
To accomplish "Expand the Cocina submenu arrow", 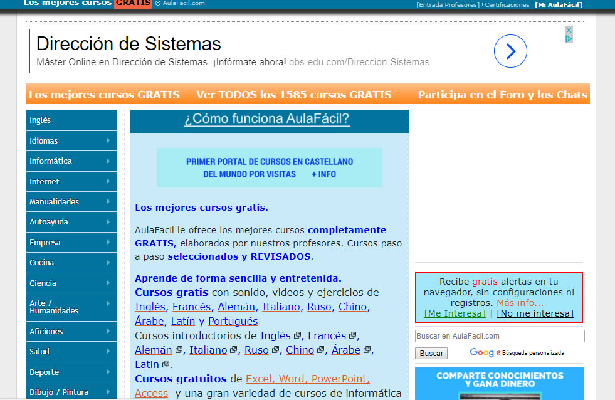I will pyautogui.click(x=108, y=262).
